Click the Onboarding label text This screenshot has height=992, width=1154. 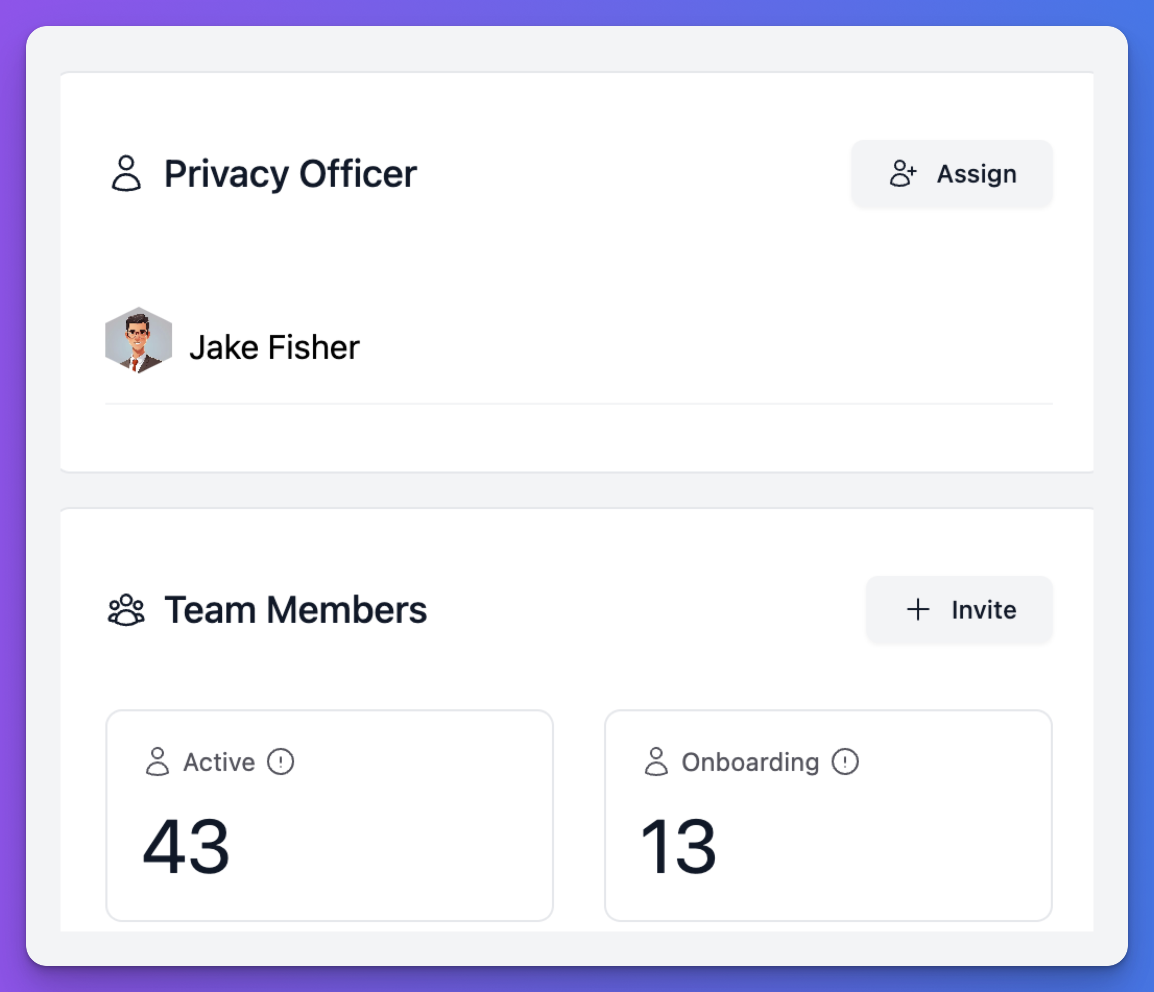point(750,762)
